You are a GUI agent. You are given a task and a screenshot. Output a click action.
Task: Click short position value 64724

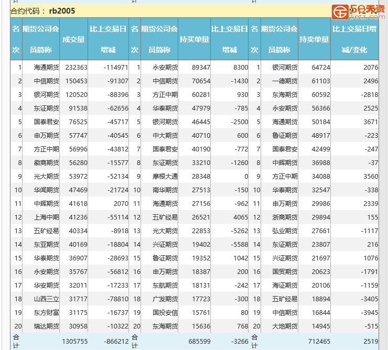tap(321, 67)
